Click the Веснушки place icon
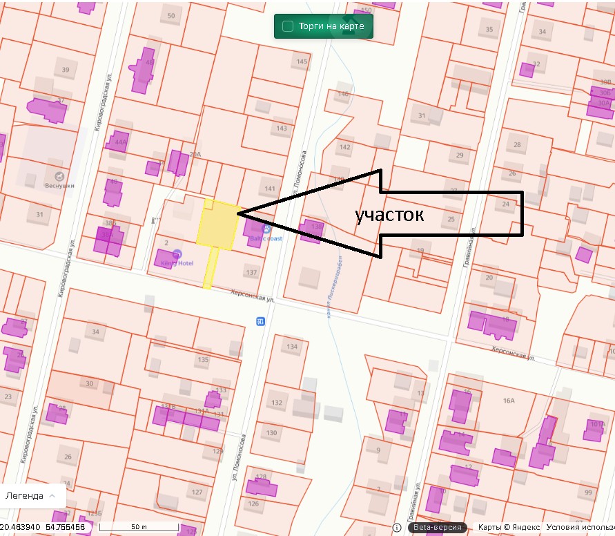 pos(59,176)
